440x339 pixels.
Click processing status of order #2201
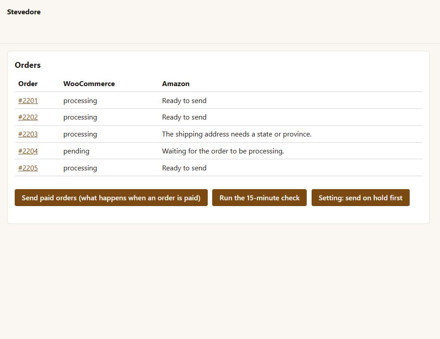(x=80, y=101)
